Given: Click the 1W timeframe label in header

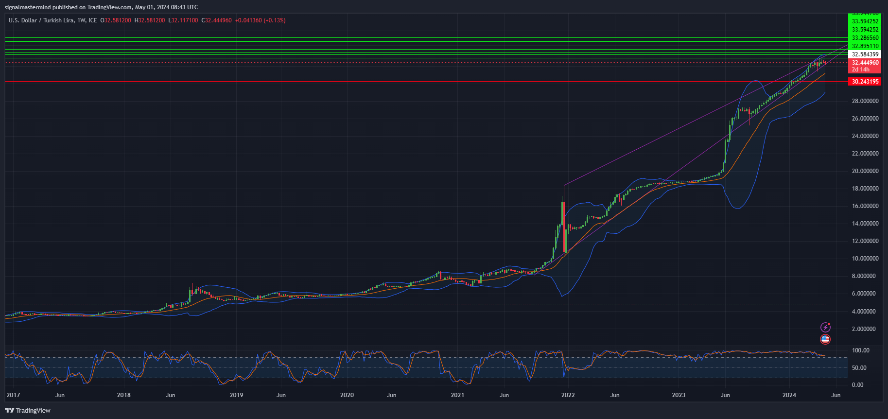Looking at the screenshot, I should 81,20.
